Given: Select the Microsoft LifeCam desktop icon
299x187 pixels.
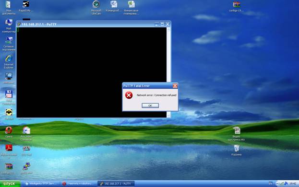Looking at the screenshot, I should 96,7.
